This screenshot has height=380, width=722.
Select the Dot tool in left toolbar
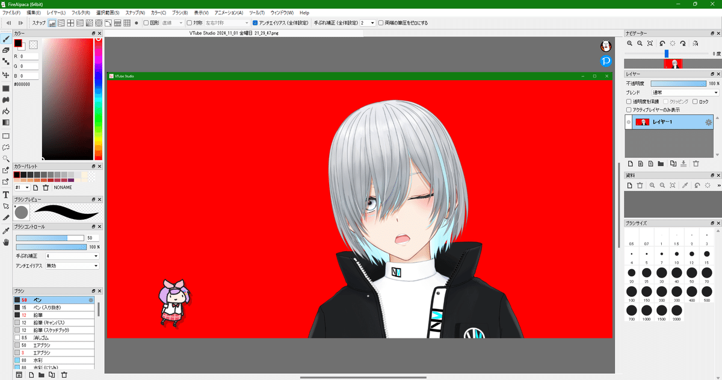pyautogui.click(x=5, y=61)
